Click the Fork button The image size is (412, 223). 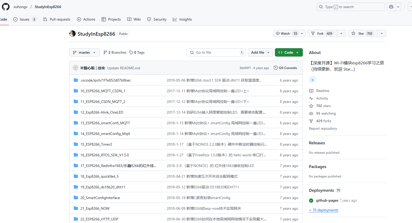[x=322, y=33]
